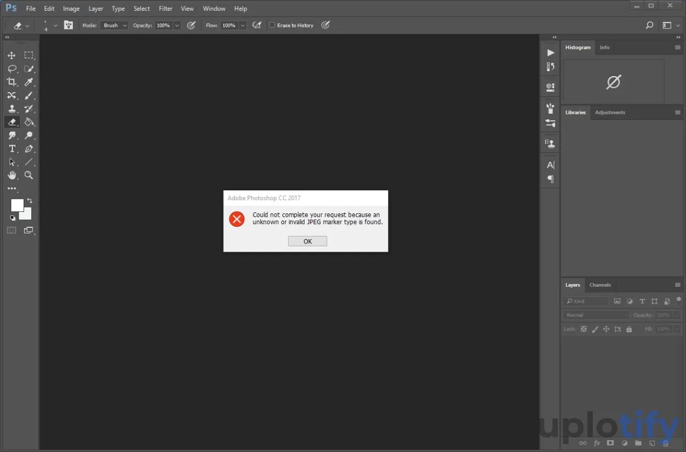Toggle pressure for opacity button
The image size is (686, 452).
coord(191,25)
